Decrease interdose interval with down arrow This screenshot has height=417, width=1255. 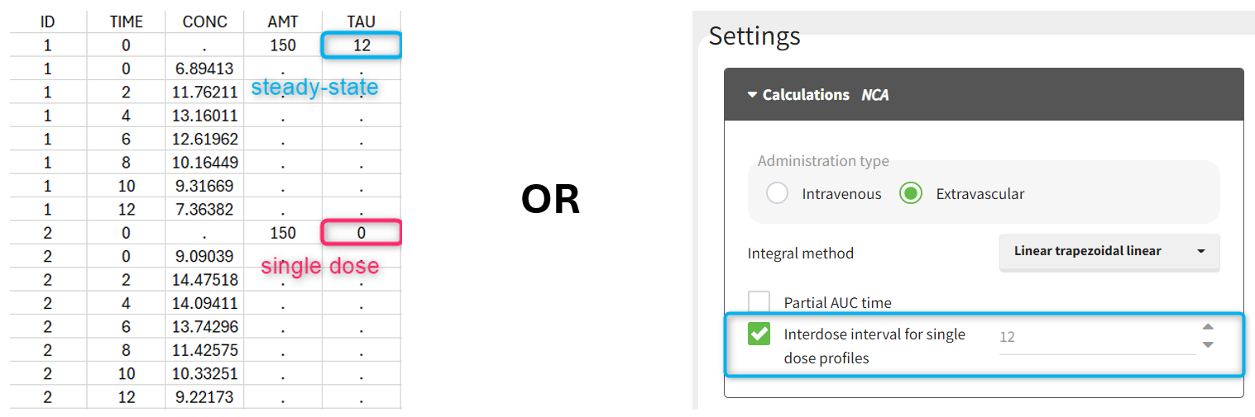tap(1208, 344)
